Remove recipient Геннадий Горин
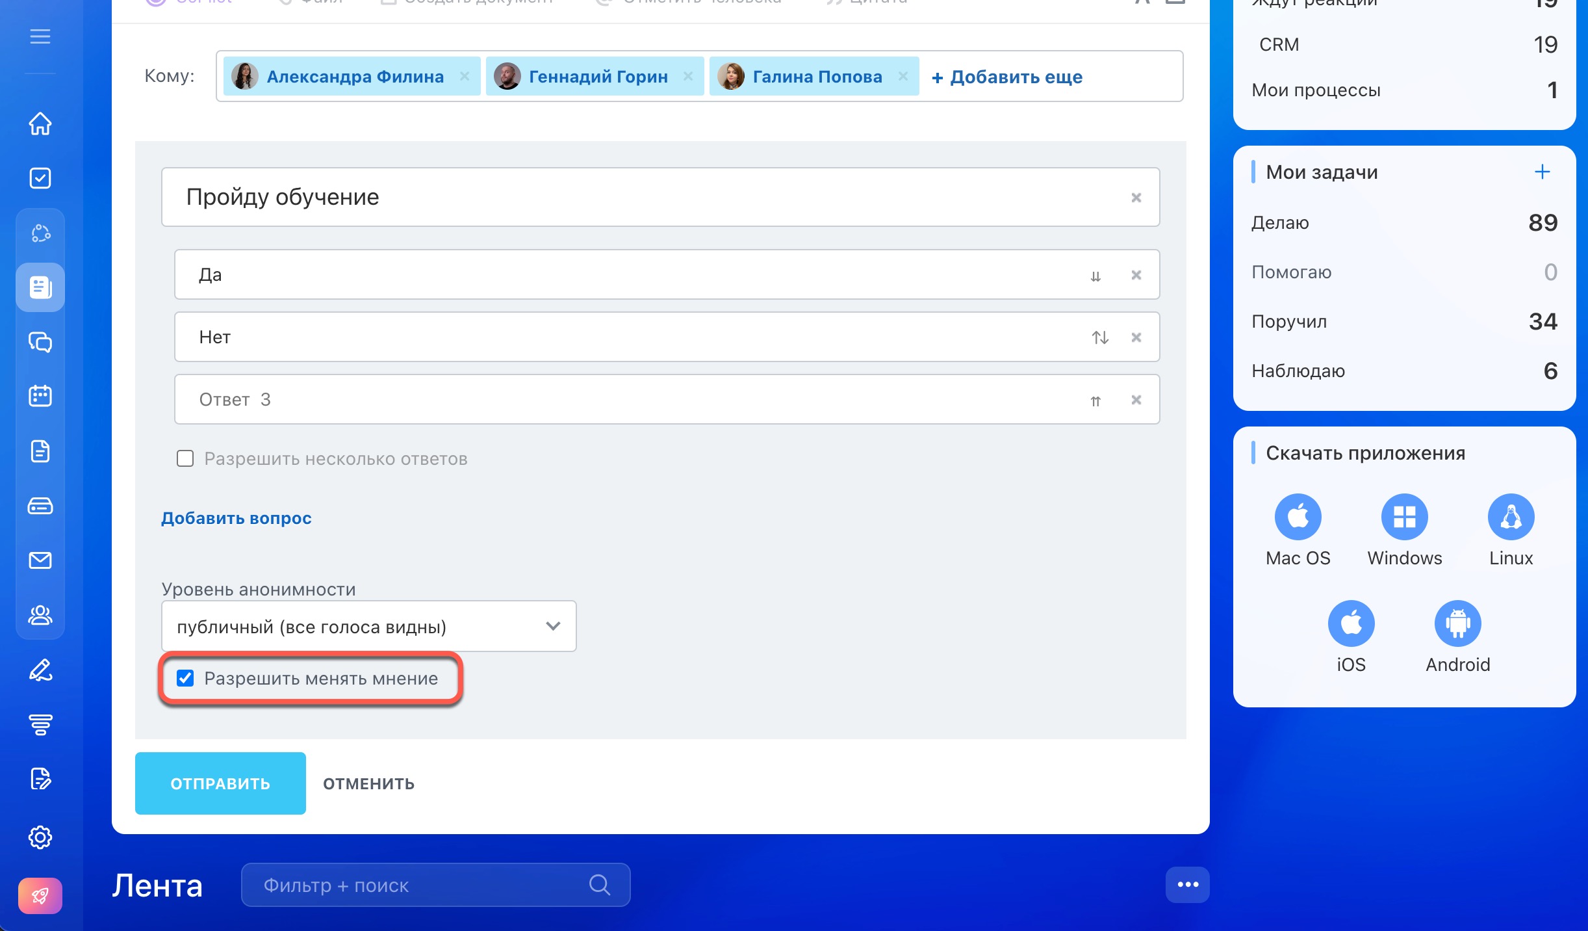Viewport: 1588px width, 931px height. [x=688, y=76]
